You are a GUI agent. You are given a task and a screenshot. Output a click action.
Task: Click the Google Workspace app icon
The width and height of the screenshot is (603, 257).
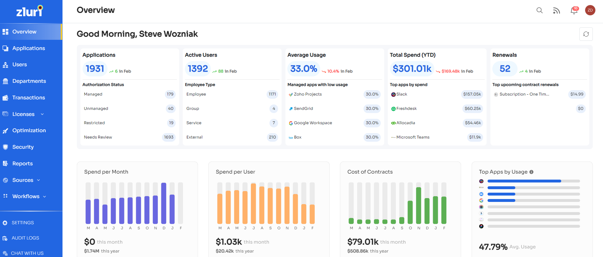pyautogui.click(x=291, y=123)
